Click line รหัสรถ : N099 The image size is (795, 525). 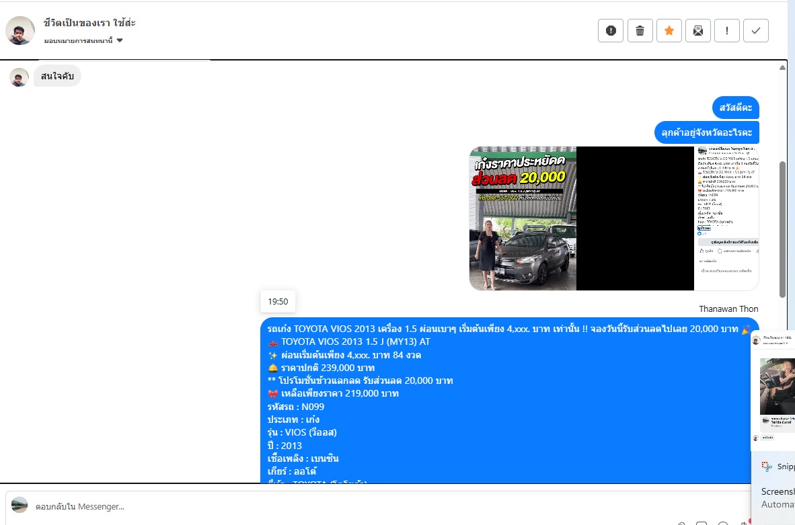click(295, 407)
